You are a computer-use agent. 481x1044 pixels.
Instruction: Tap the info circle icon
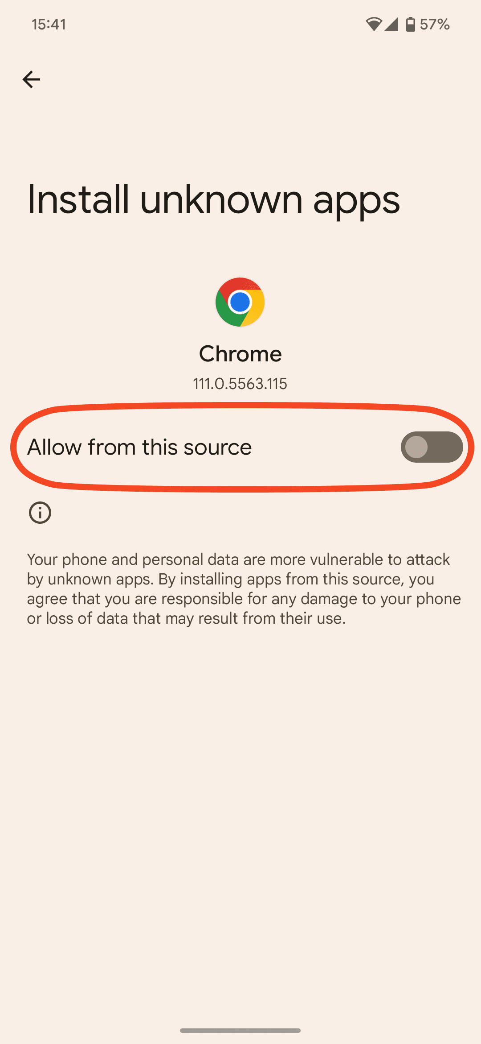[x=40, y=513]
